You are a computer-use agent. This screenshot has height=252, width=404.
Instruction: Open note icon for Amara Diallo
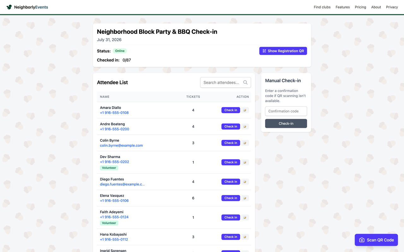(245, 110)
